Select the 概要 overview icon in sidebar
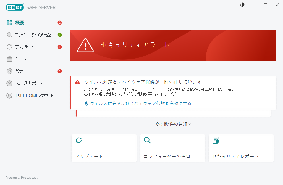This screenshot has width=283, height=185. [9, 22]
